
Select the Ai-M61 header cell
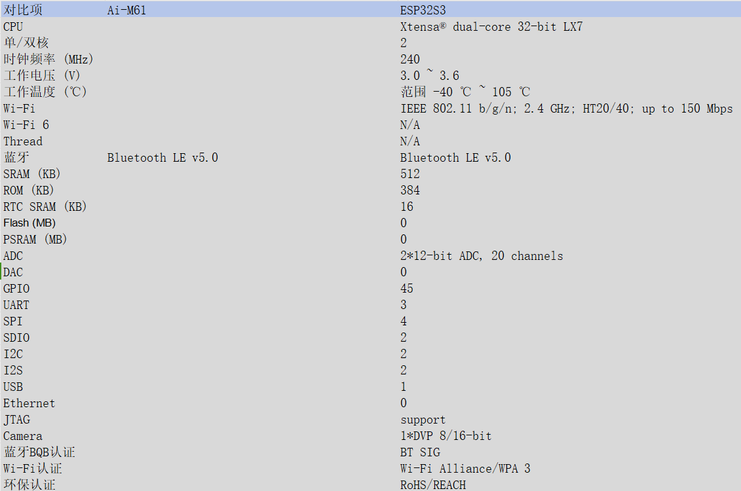click(126, 10)
